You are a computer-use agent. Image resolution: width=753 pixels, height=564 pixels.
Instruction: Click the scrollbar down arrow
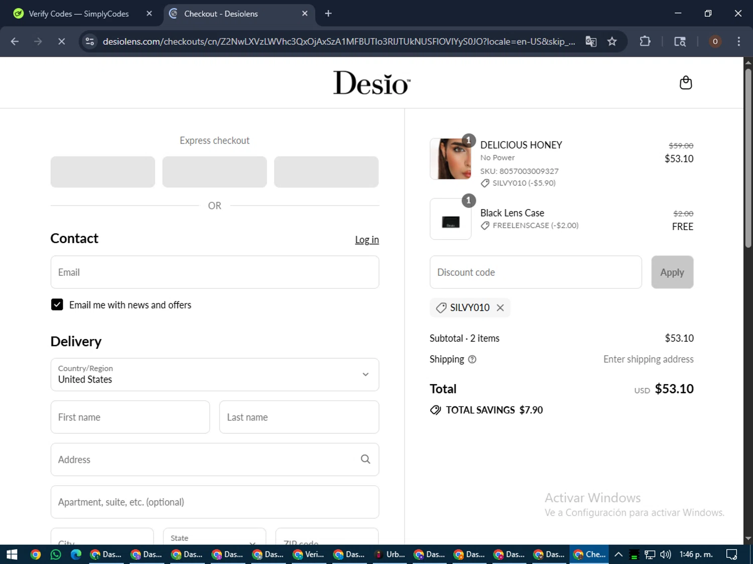[x=748, y=539]
